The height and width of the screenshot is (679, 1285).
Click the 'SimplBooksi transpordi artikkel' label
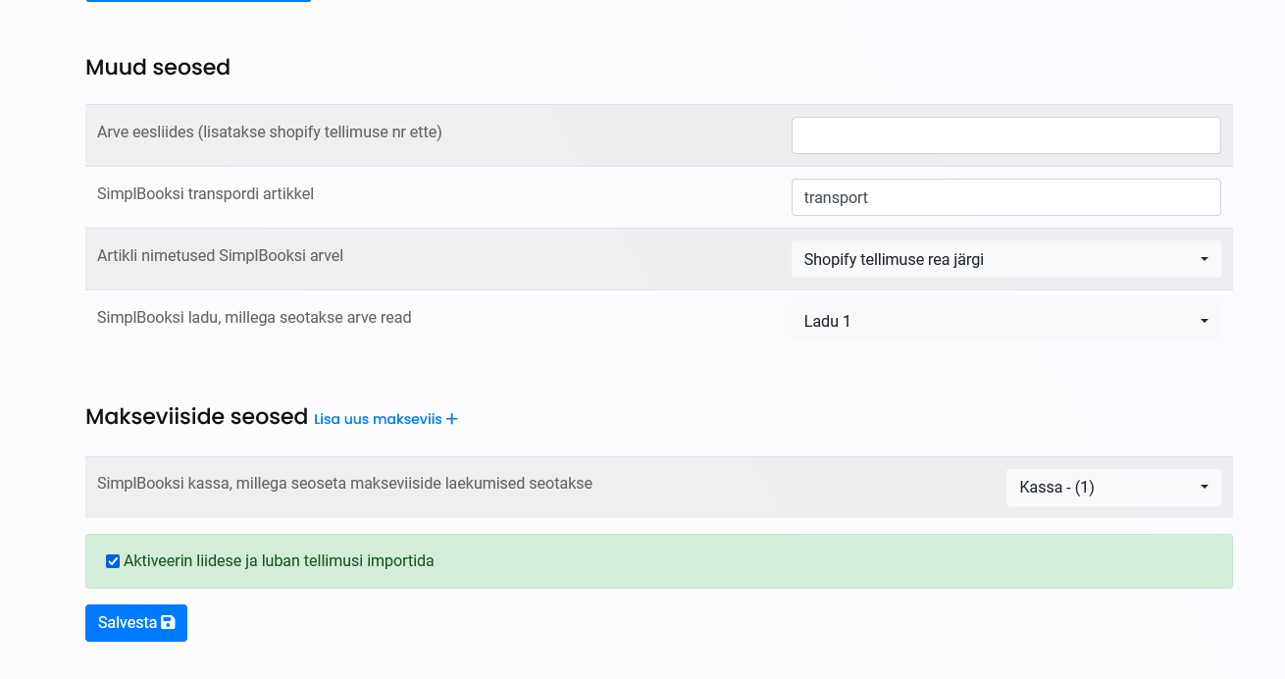205,193
